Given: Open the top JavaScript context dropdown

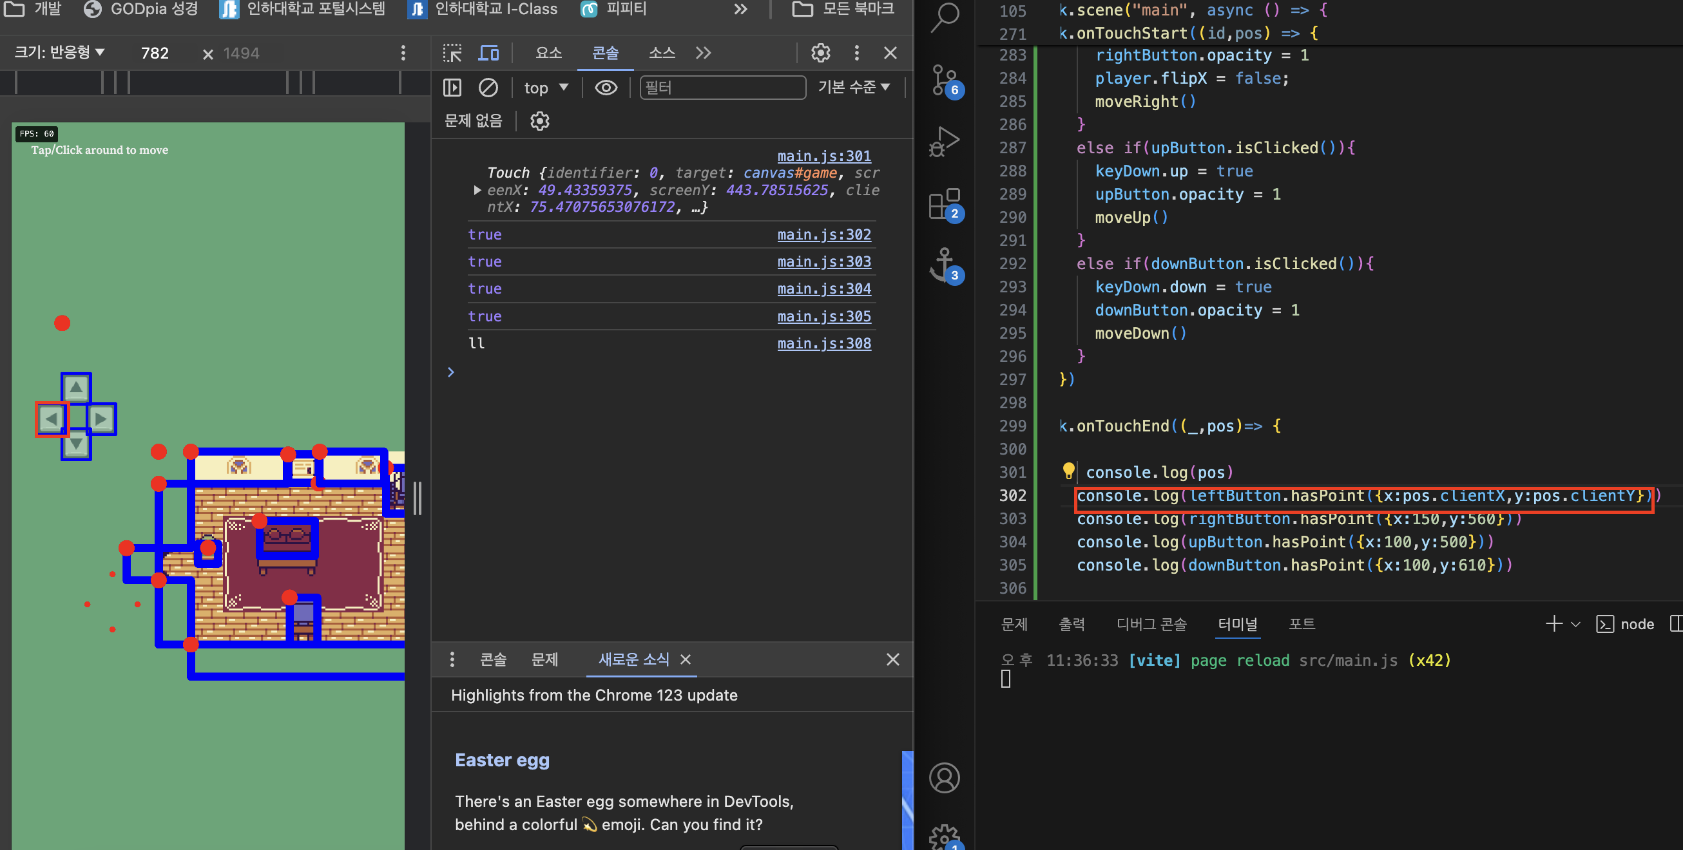Looking at the screenshot, I should pyautogui.click(x=546, y=88).
